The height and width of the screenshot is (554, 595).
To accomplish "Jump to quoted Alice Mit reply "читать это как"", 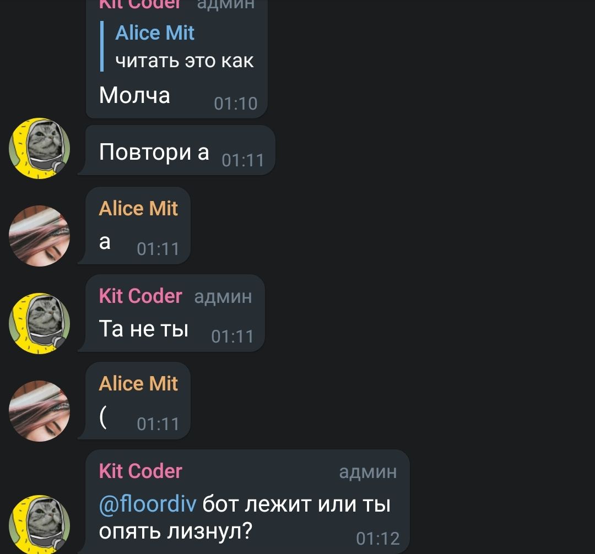I will [177, 46].
